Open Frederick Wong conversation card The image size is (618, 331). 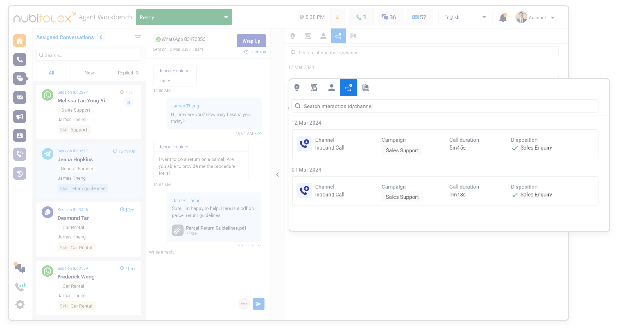[x=88, y=288]
